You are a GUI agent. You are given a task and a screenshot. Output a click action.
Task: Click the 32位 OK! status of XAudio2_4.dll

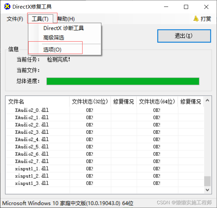coord(90,140)
